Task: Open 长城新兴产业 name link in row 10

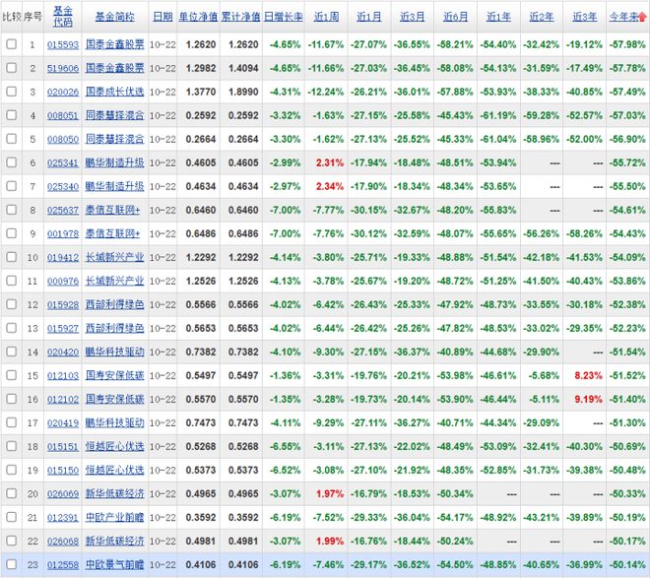Action: 115,257
